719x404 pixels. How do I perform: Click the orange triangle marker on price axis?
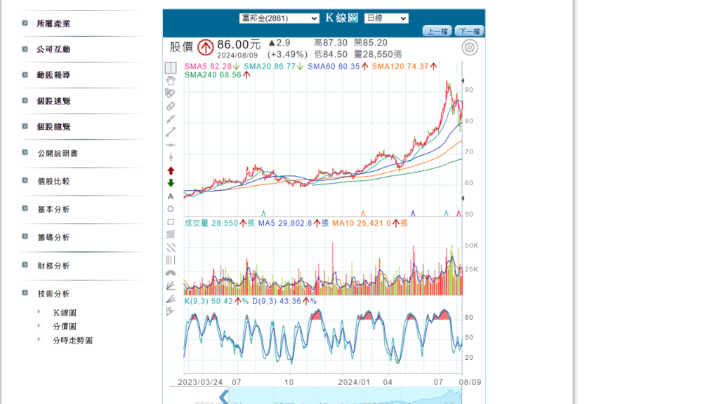[363, 213]
